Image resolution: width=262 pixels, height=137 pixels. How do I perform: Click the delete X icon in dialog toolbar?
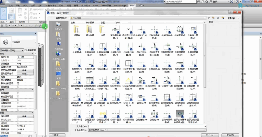click(x=218, y=18)
